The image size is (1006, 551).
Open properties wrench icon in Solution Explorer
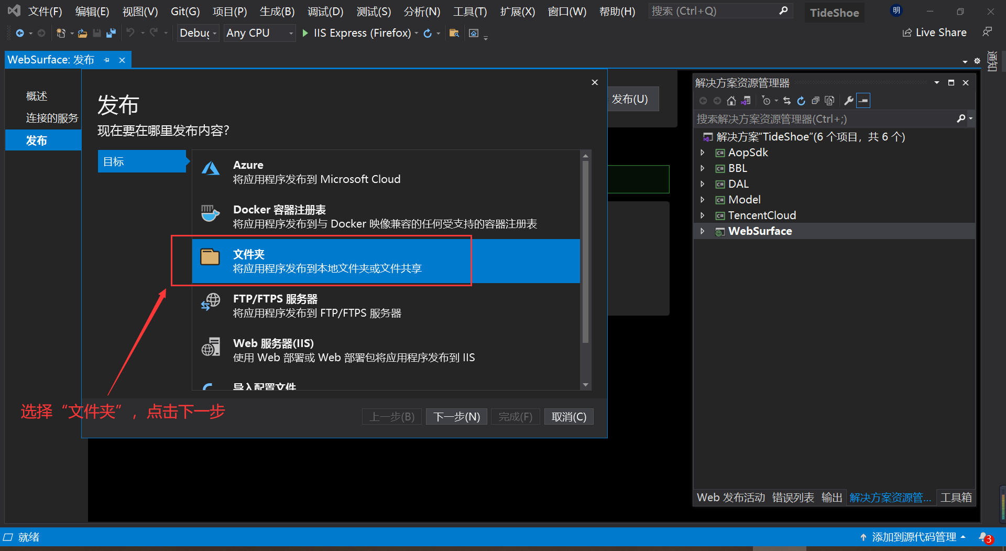tap(849, 101)
